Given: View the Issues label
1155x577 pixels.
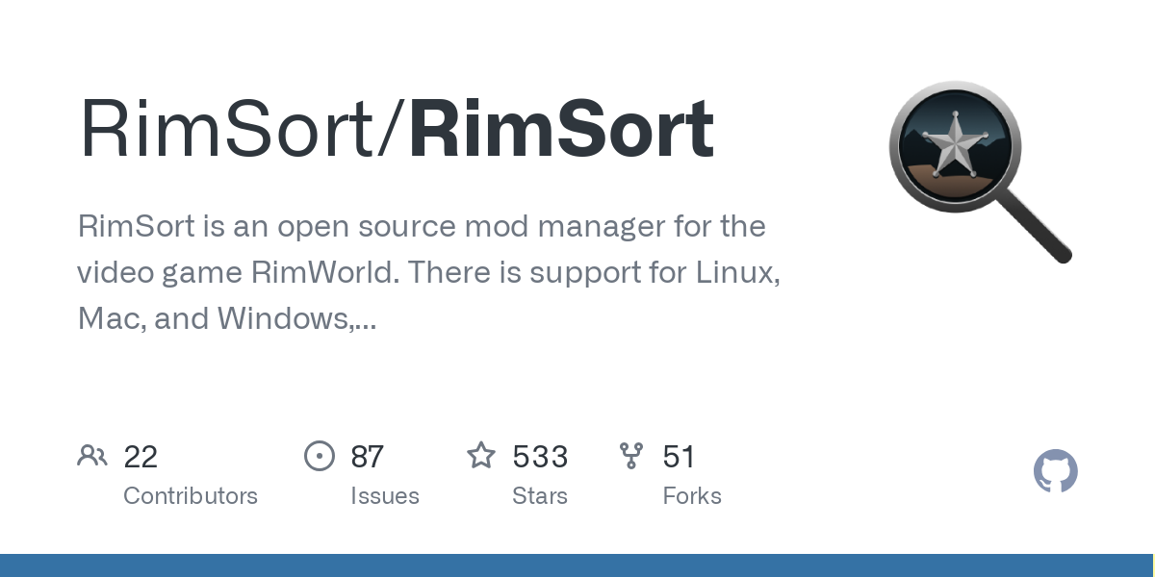Looking at the screenshot, I should click(x=384, y=496).
